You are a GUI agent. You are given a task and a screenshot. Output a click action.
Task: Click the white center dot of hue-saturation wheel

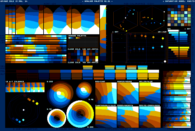[x=23, y=110]
